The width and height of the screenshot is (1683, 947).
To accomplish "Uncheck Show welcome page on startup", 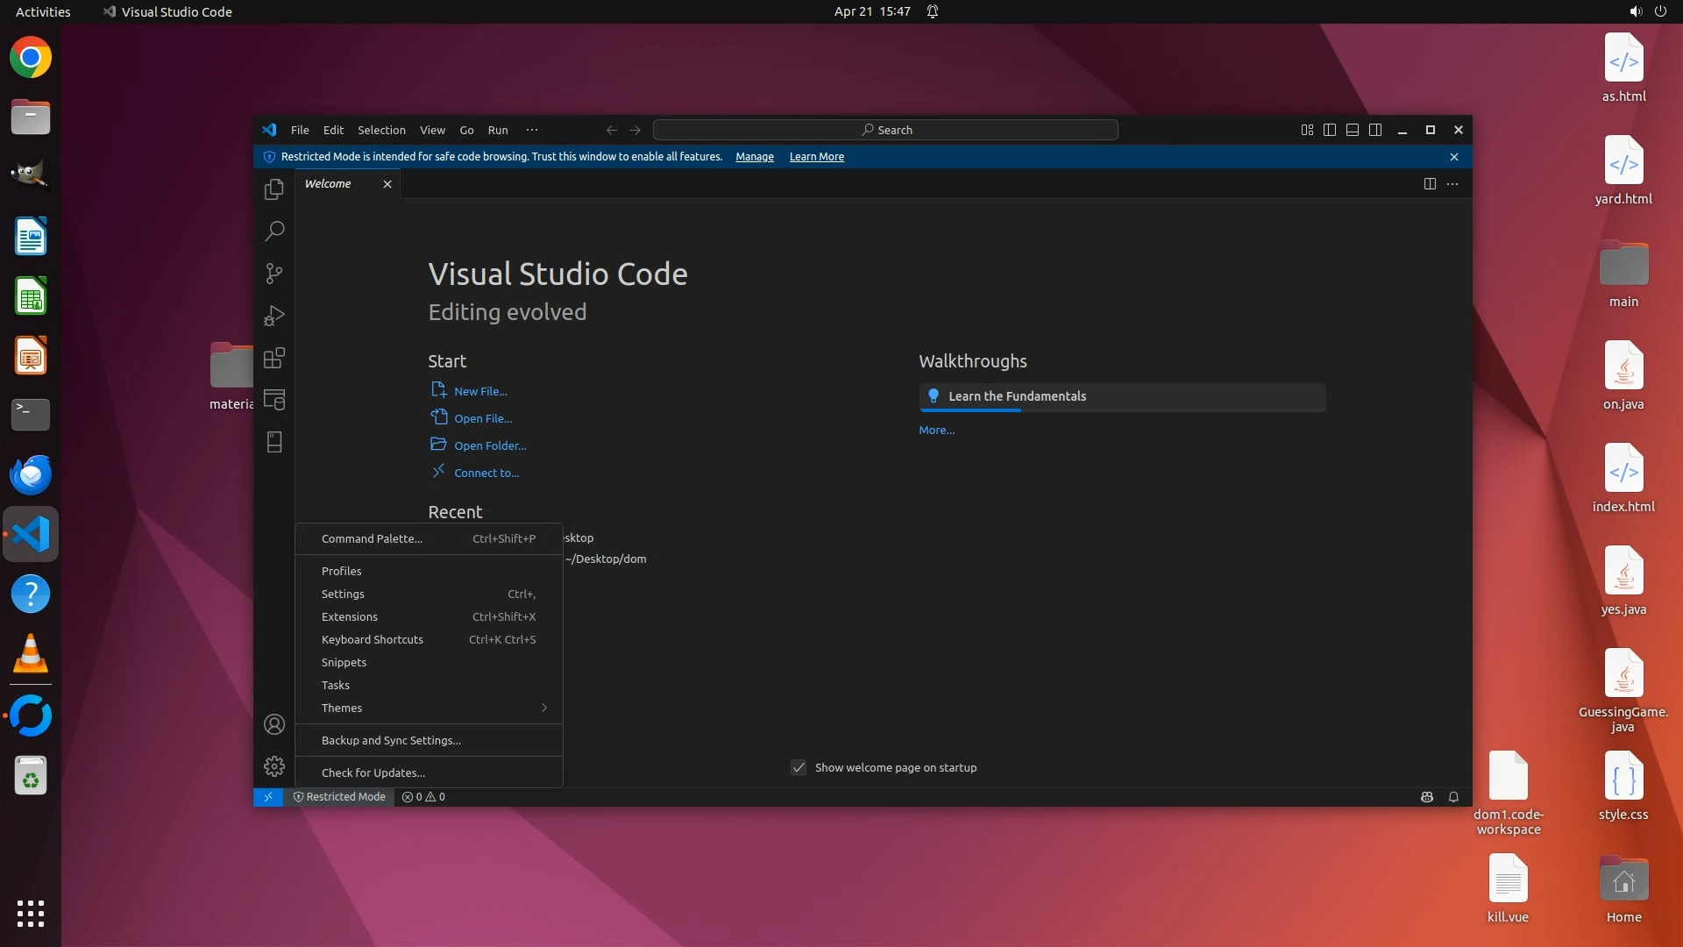I will point(799,767).
